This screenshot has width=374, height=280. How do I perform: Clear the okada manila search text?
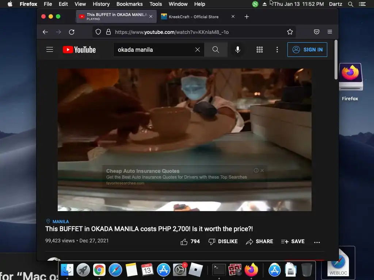point(198,50)
